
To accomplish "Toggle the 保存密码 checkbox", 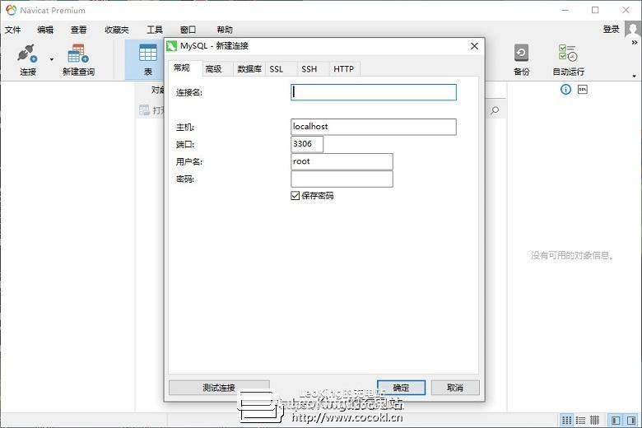I will tap(295, 196).
